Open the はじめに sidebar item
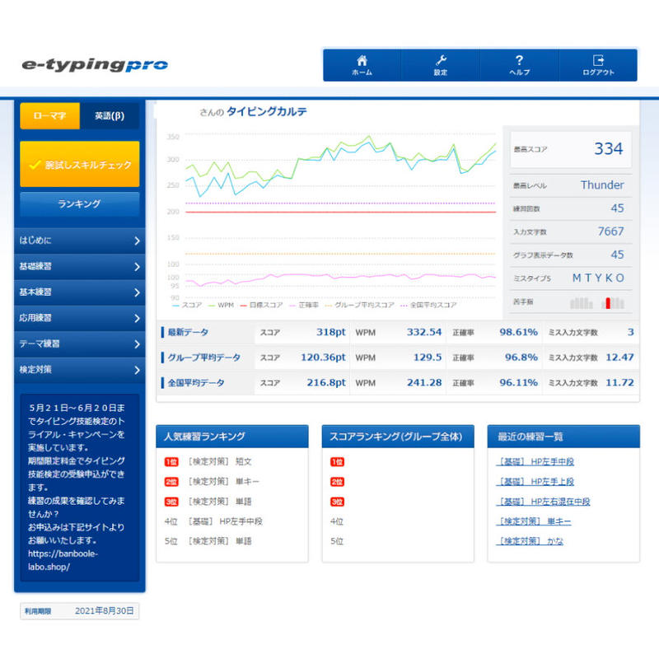Viewport: 659px width, 659px height. coord(79,241)
